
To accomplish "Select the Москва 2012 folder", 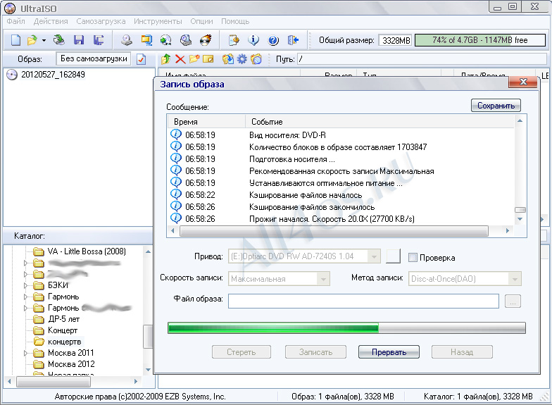I will (x=71, y=364).
